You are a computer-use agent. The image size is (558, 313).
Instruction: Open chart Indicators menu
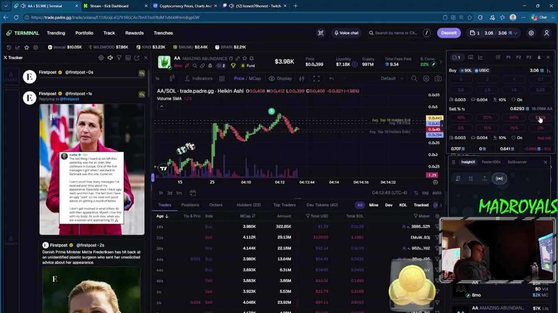pos(199,79)
